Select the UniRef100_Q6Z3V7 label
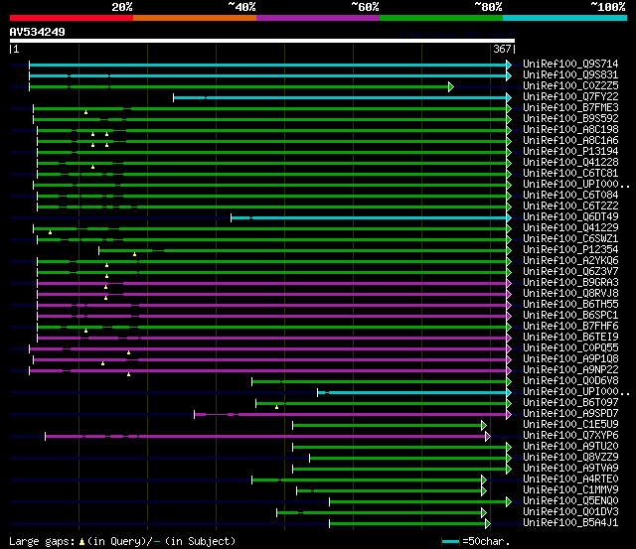The image size is (636, 549). pyautogui.click(x=570, y=272)
